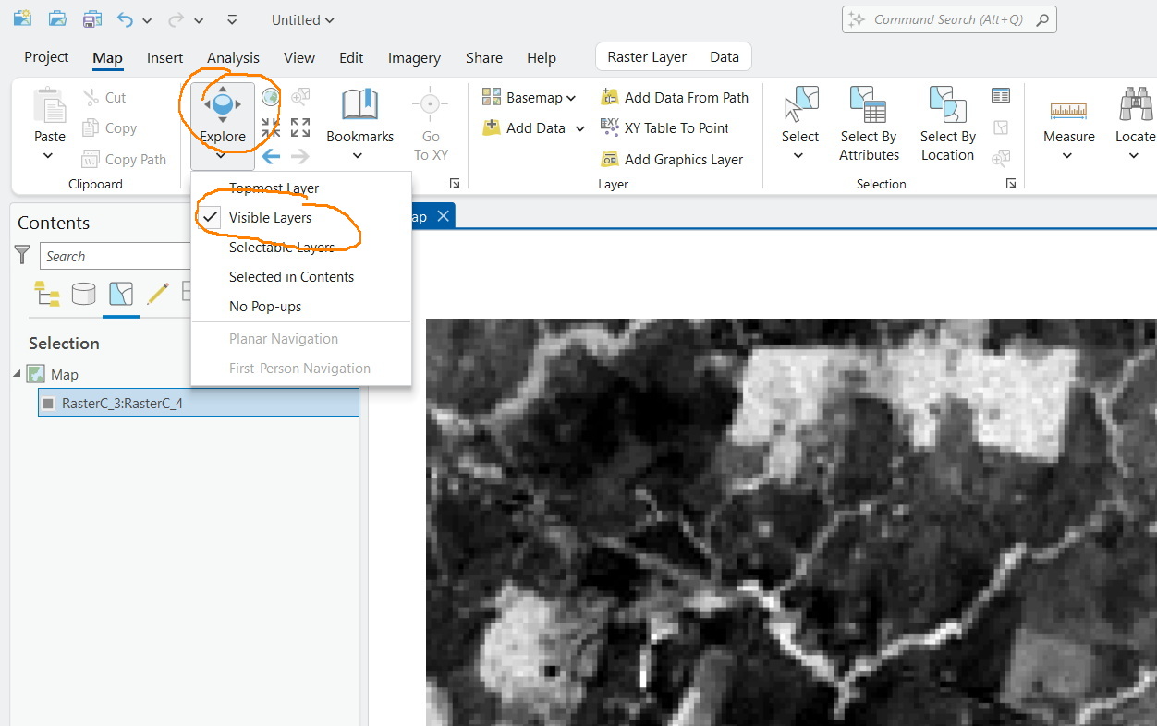Viewport: 1157px width, 726px height.
Task: Click the Go To XY tool
Action: (x=431, y=125)
